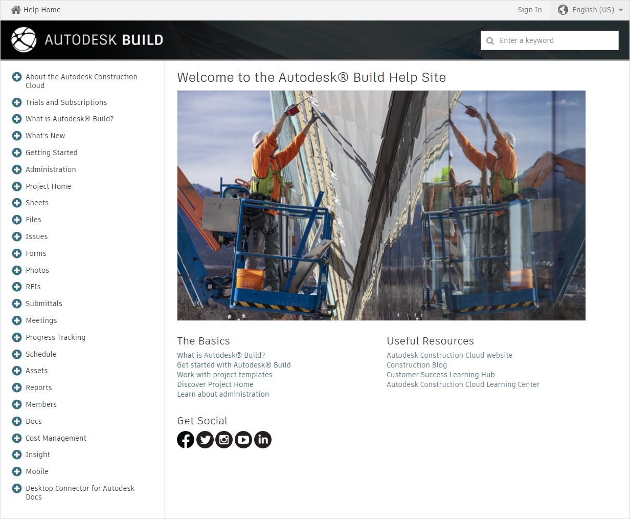Click the language globe icon
The image size is (630, 519).
(x=563, y=10)
